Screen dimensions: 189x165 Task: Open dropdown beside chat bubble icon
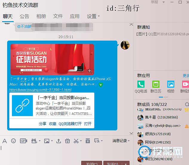click(x=102, y=141)
